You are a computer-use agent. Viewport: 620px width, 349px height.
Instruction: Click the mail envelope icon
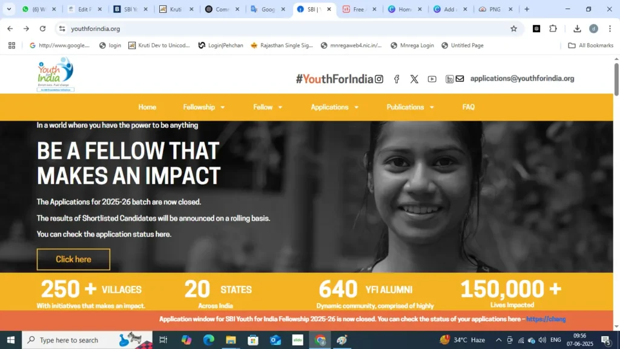460,79
